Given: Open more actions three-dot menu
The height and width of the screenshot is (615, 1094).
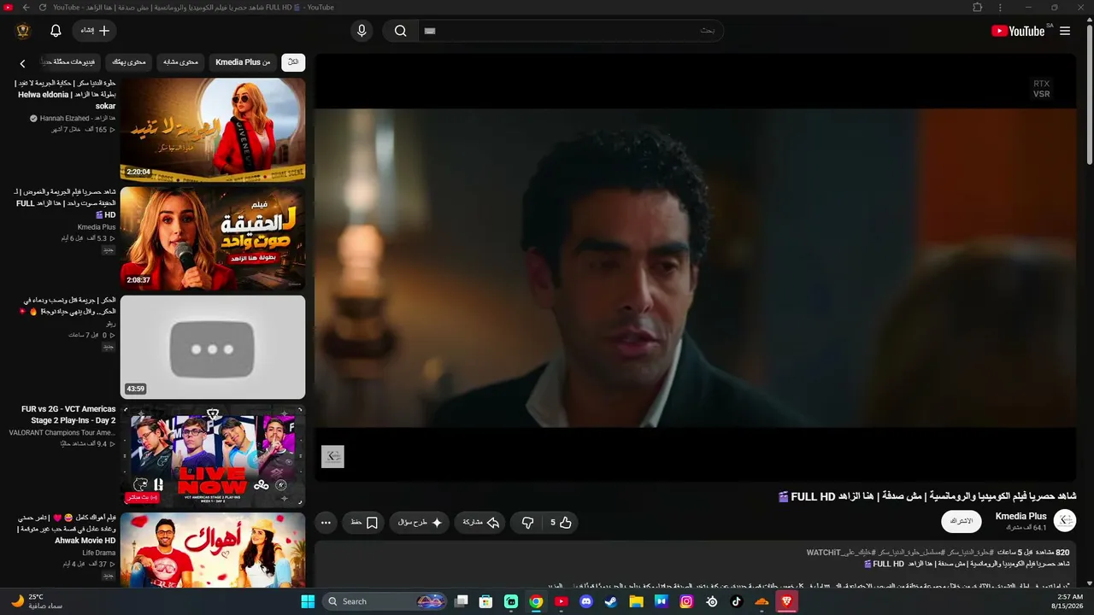Looking at the screenshot, I should pyautogui.click(x=326, y=523).
